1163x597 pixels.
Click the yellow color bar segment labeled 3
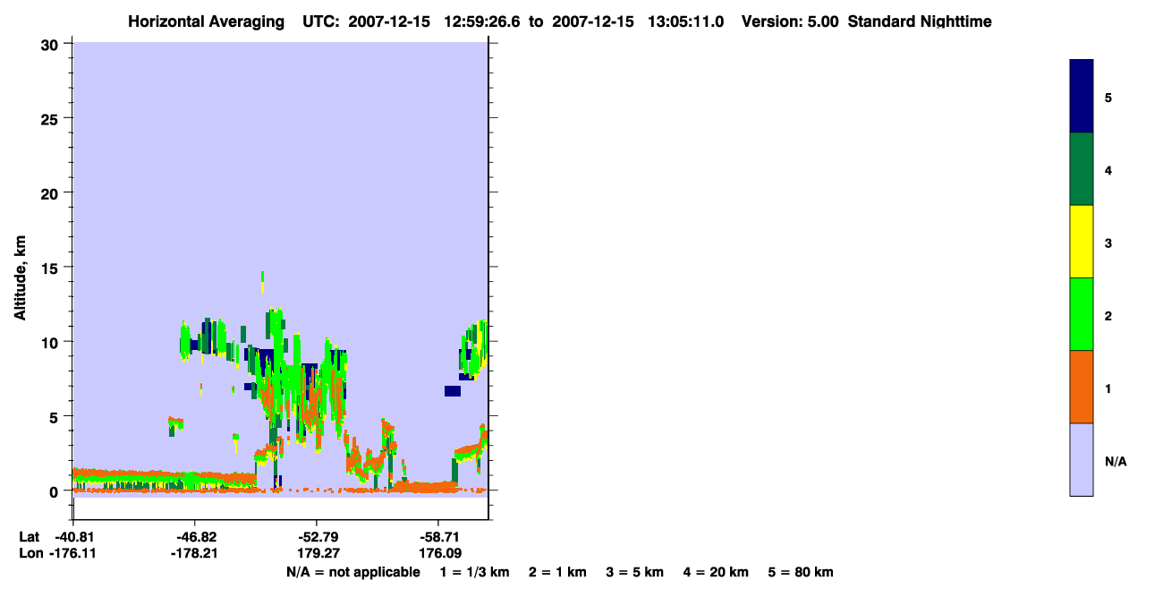(x=1082, y=242)
